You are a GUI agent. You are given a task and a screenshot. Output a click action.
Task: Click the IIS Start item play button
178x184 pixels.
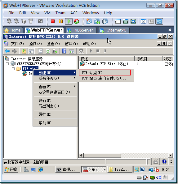point(91,51)
